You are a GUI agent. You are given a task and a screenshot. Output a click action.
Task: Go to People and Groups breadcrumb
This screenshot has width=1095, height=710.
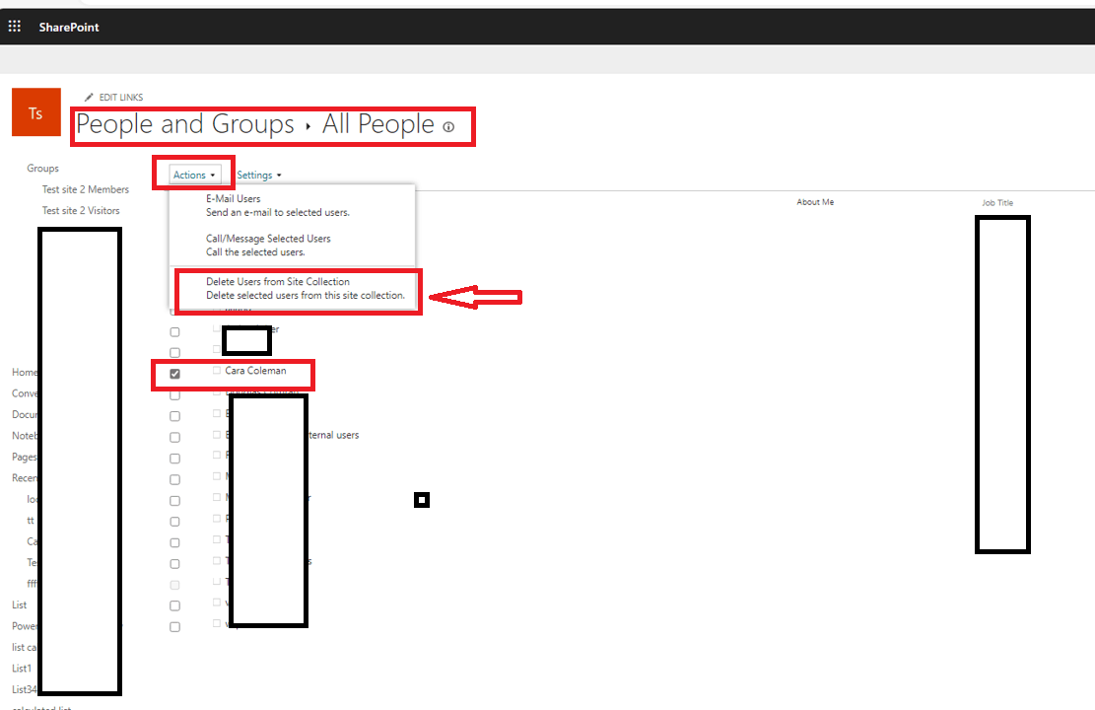coord(185,124)
